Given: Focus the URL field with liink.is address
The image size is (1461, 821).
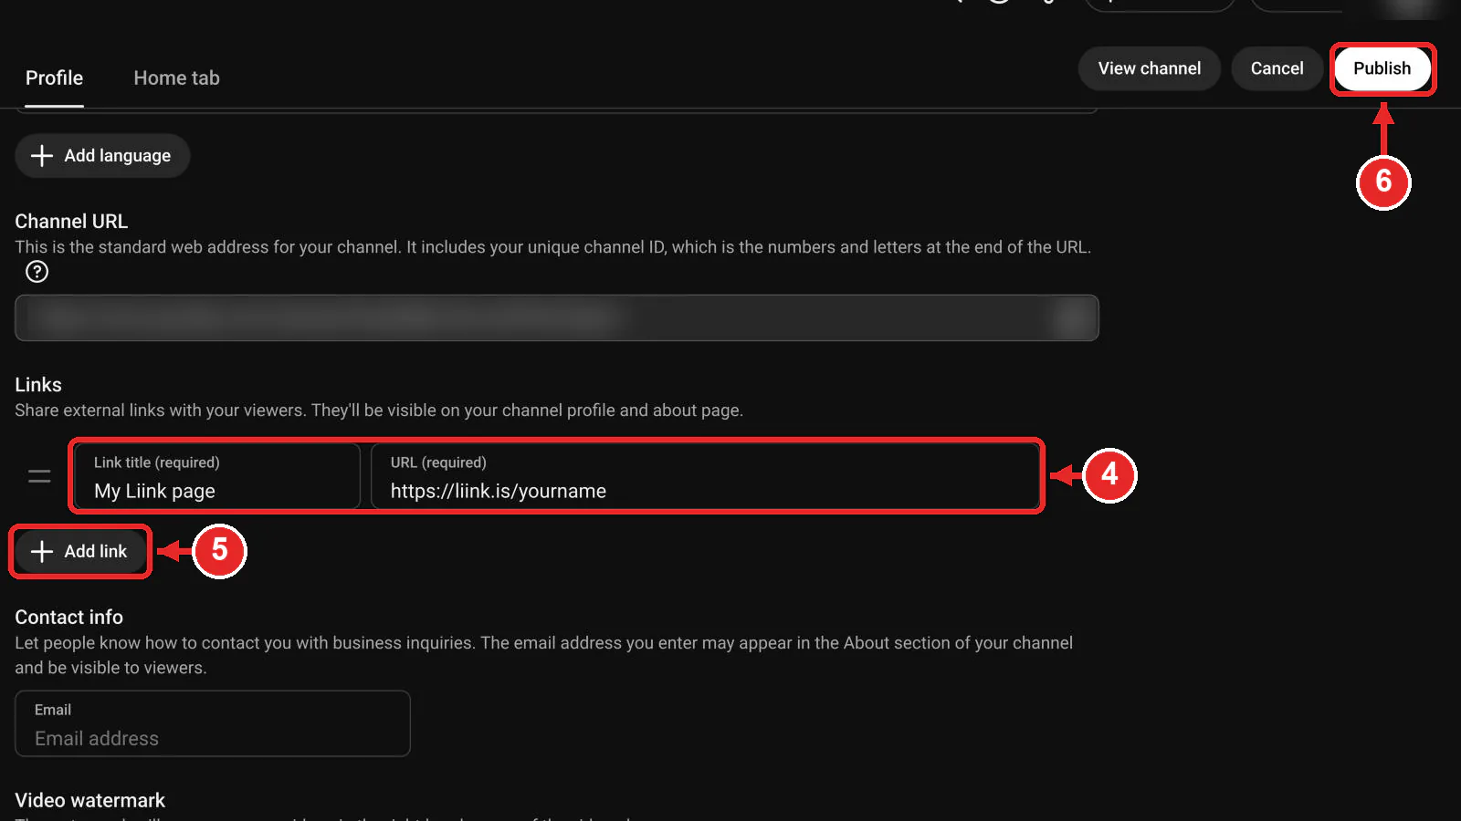Looking at the screenshot, I should tap(705, 476).
